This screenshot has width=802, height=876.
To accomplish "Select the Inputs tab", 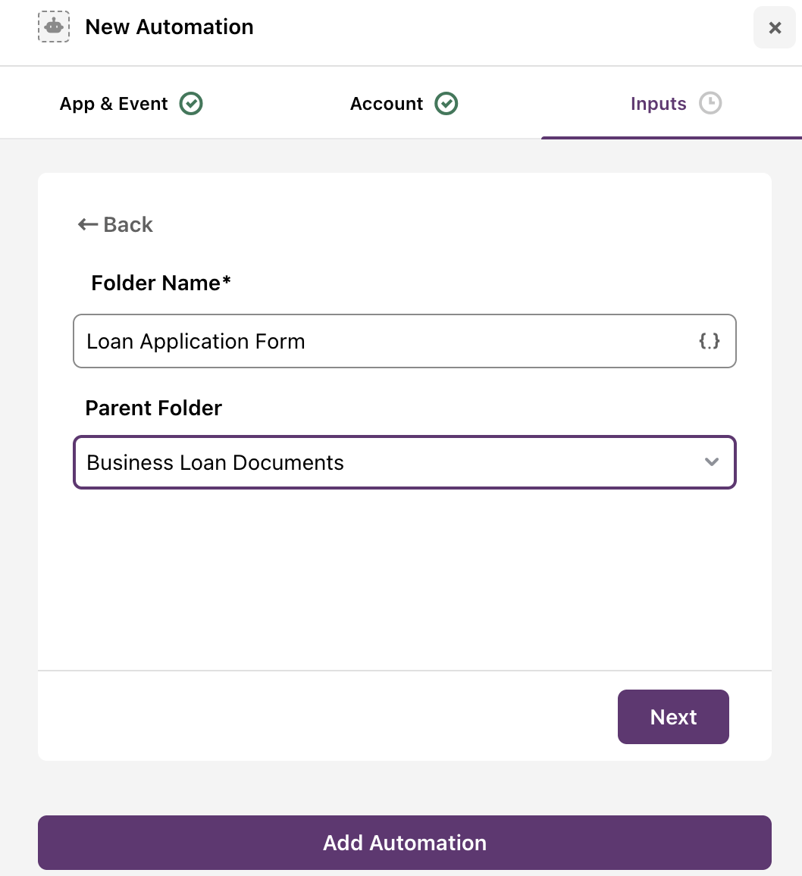I will (675, 103).
